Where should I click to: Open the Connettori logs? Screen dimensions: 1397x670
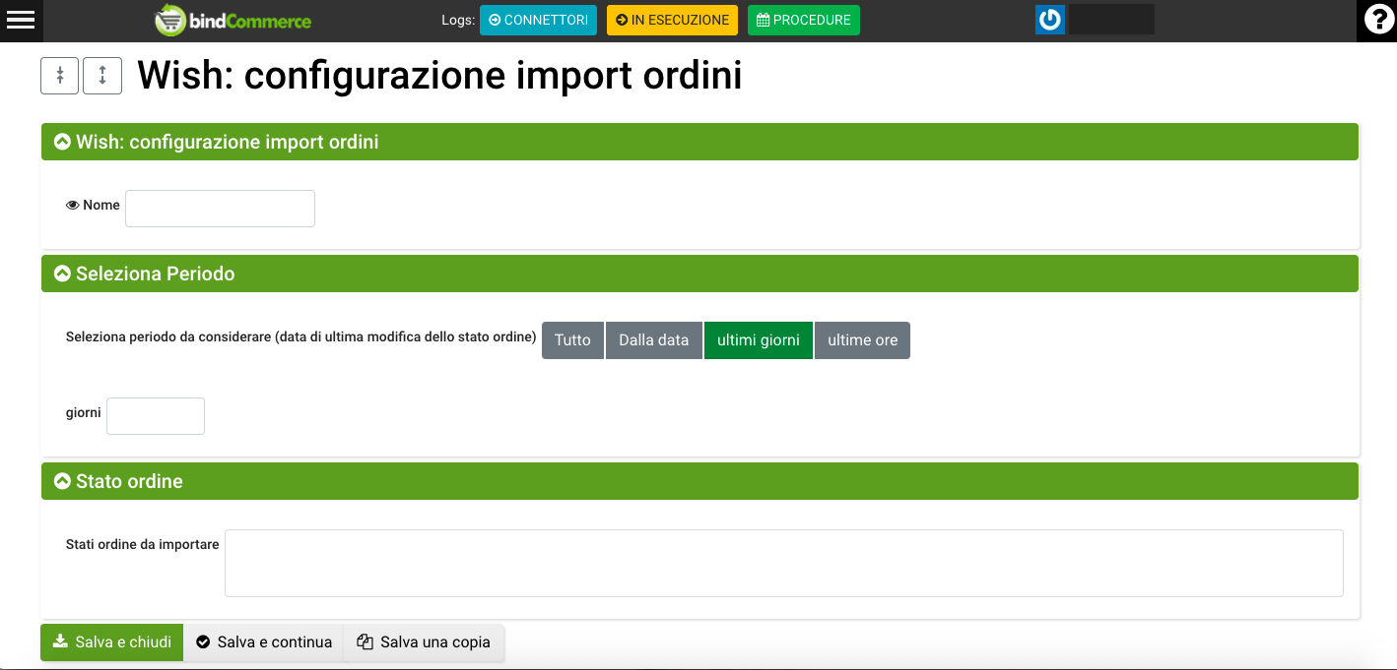pos(538,21)
